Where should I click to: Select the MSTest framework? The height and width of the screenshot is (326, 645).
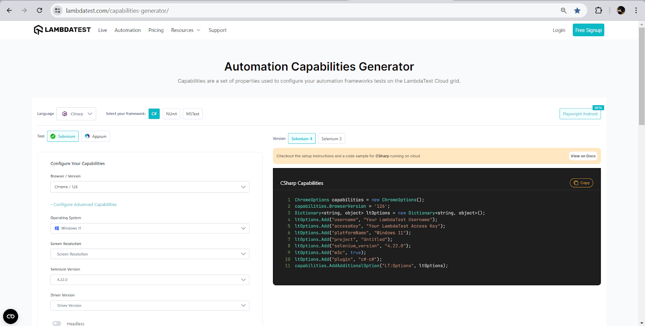193,114
